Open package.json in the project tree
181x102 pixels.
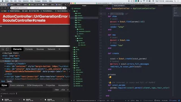78,81
